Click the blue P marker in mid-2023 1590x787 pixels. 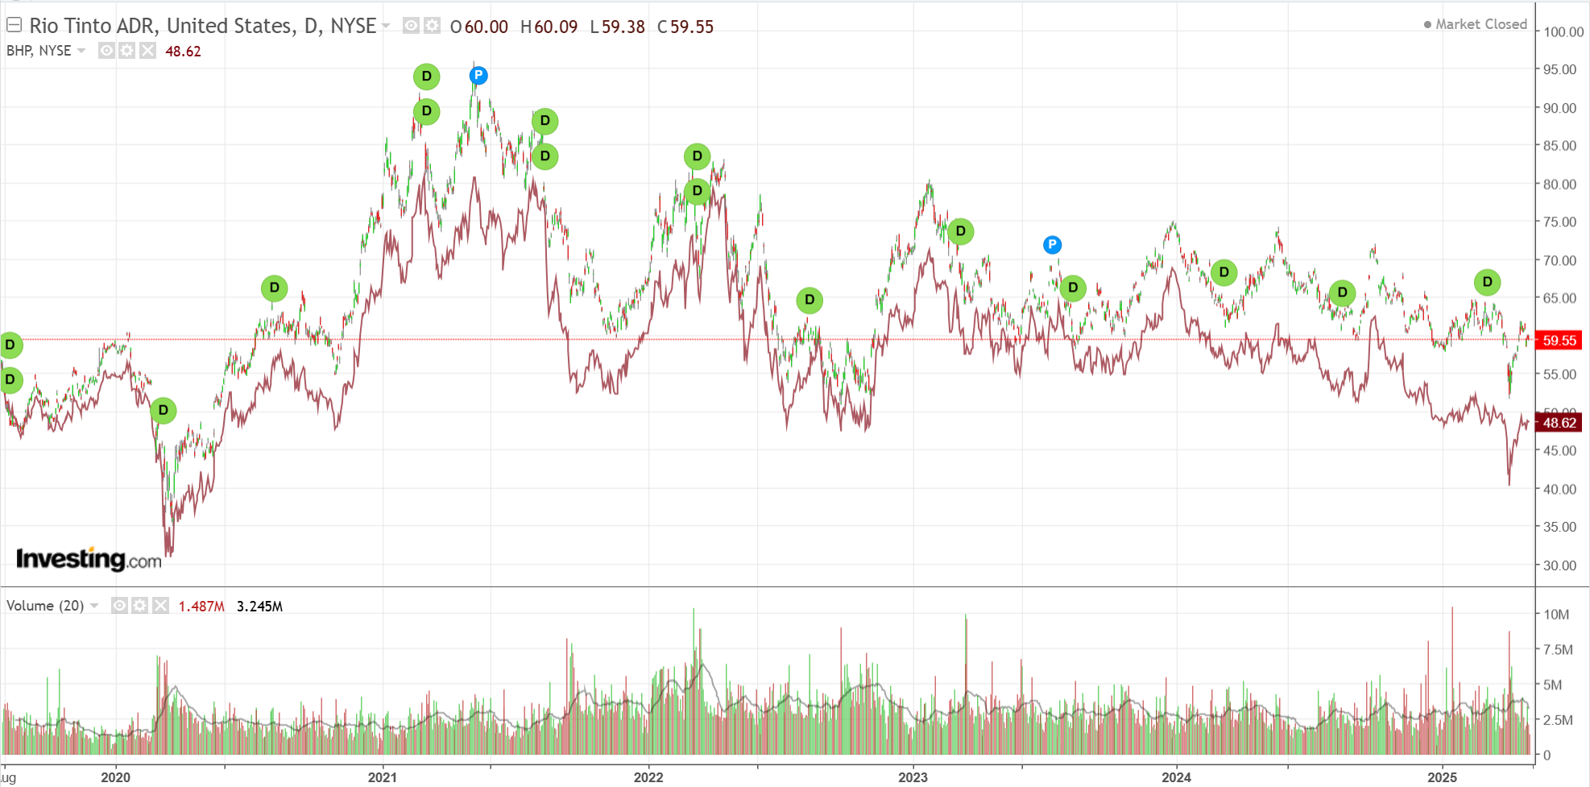[x=1052, y=245]
